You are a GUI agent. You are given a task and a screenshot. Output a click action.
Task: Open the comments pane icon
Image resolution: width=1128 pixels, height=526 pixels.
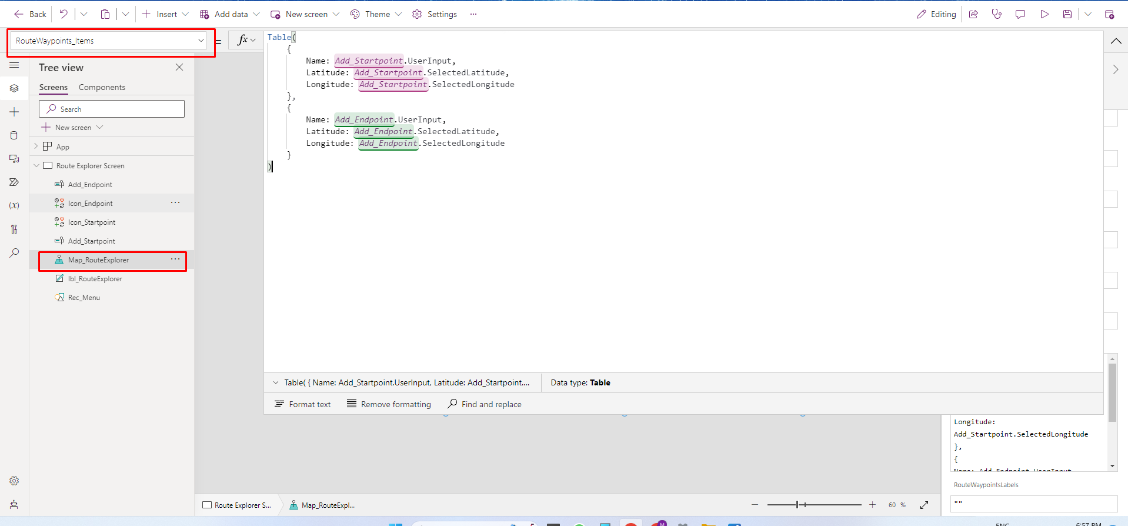tap(1020, 14)
